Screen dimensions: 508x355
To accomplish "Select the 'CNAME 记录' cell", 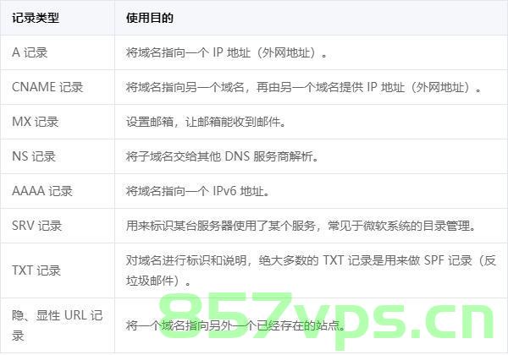I will coord(58,87).
